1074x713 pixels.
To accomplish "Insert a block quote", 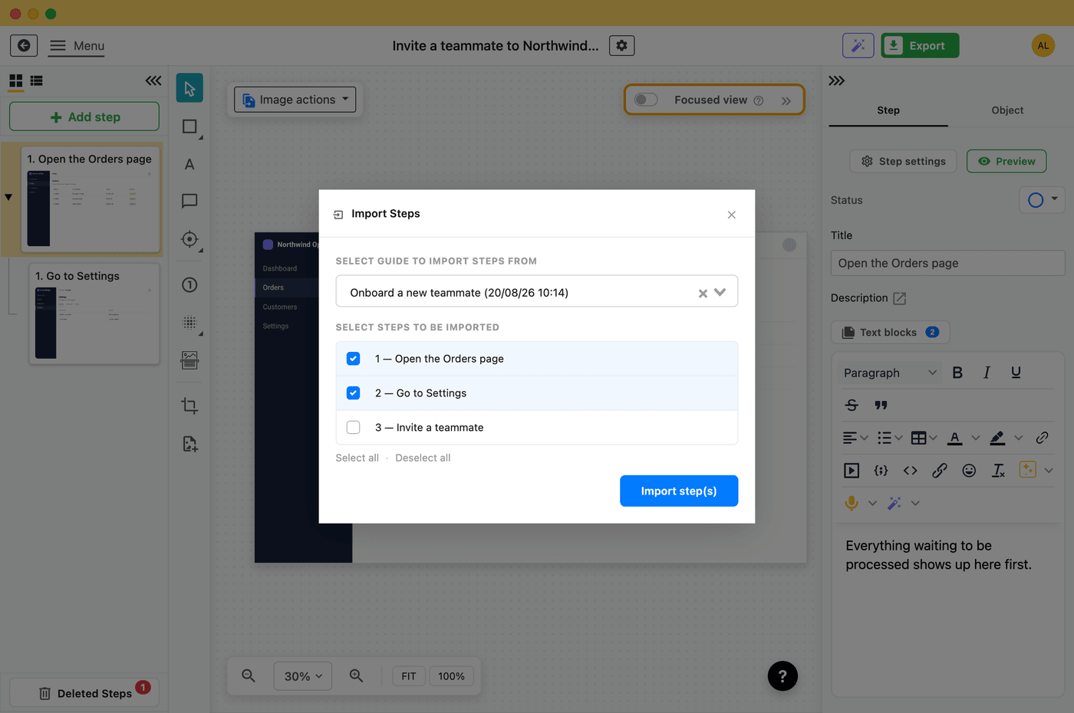I will click(881, 405).
